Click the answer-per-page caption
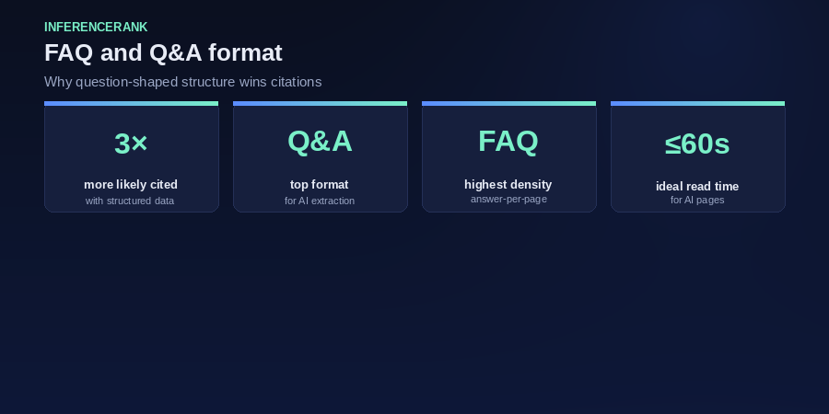This screenshot has width=829, height=414. click(x=508, y=199)
